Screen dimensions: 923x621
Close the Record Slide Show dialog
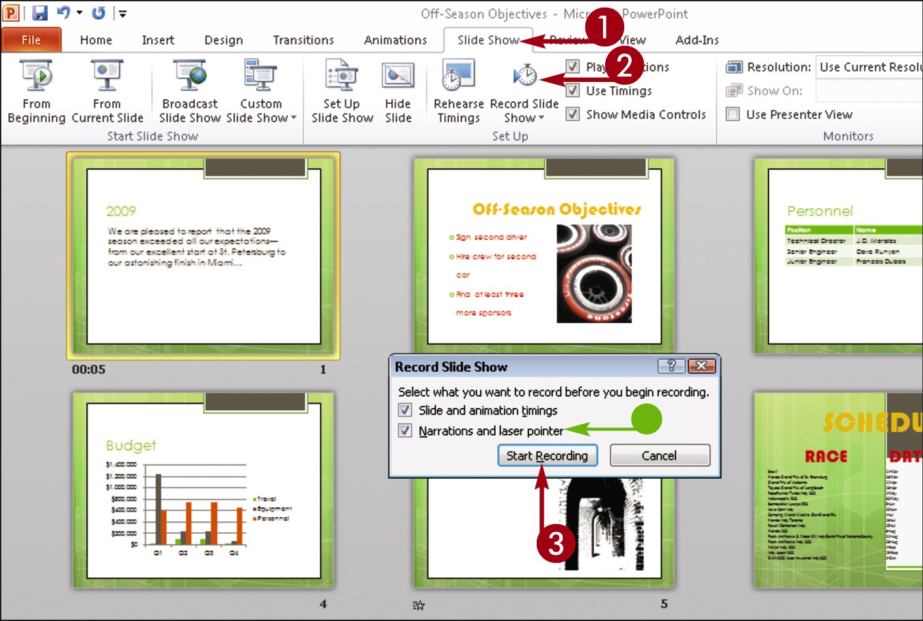click(701, 366)
